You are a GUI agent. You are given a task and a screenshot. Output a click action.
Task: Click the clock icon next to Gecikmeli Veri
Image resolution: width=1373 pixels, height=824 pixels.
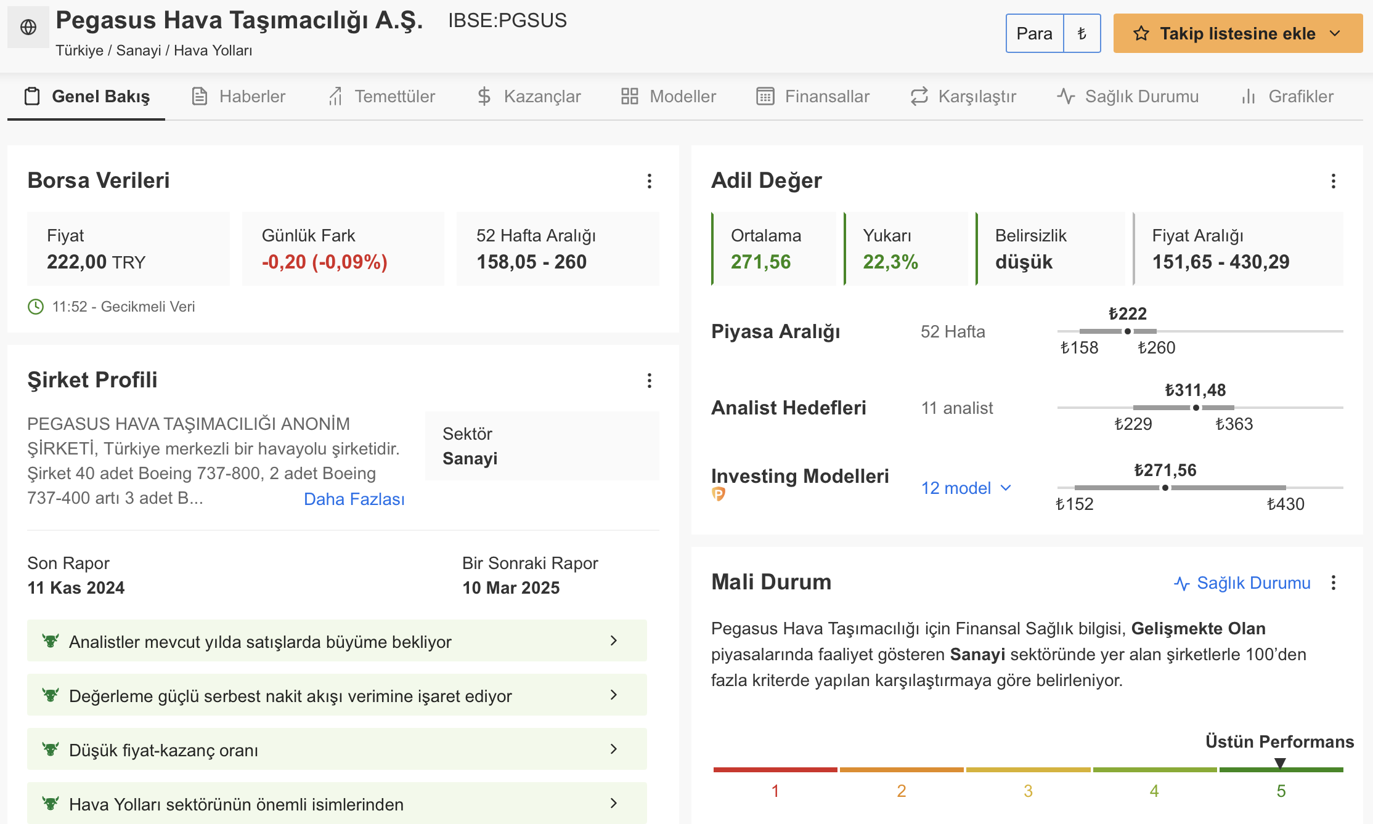(36, 307)
